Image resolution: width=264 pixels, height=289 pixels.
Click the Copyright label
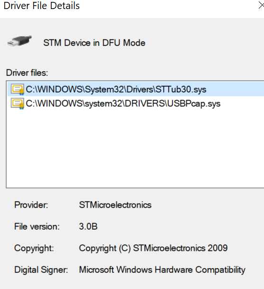click(34, 248)
